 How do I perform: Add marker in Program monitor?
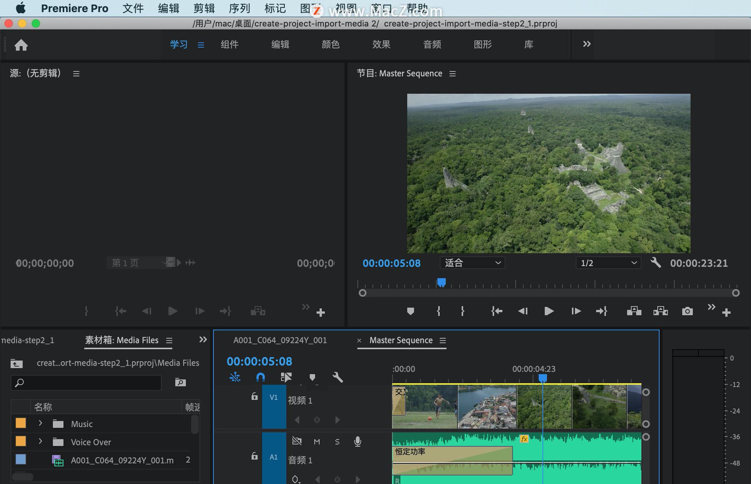click(410, 311)
